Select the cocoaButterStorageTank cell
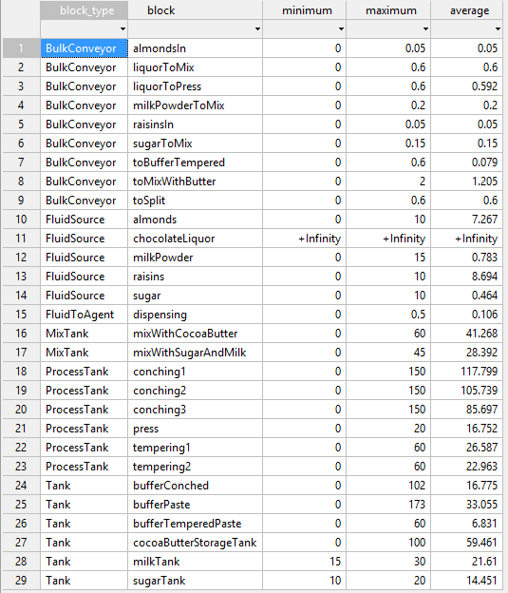508x593 pixels. [195, 543]
